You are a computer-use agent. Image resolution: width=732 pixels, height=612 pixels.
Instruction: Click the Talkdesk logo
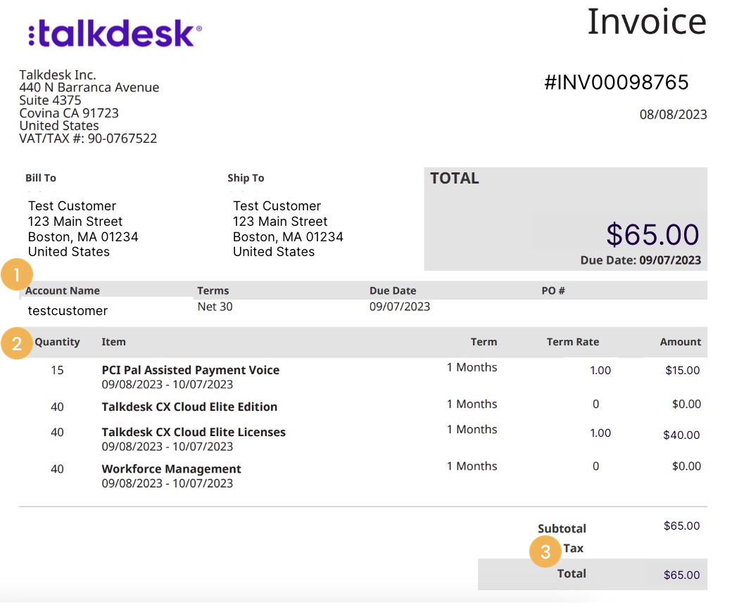(x=115, y=33)
